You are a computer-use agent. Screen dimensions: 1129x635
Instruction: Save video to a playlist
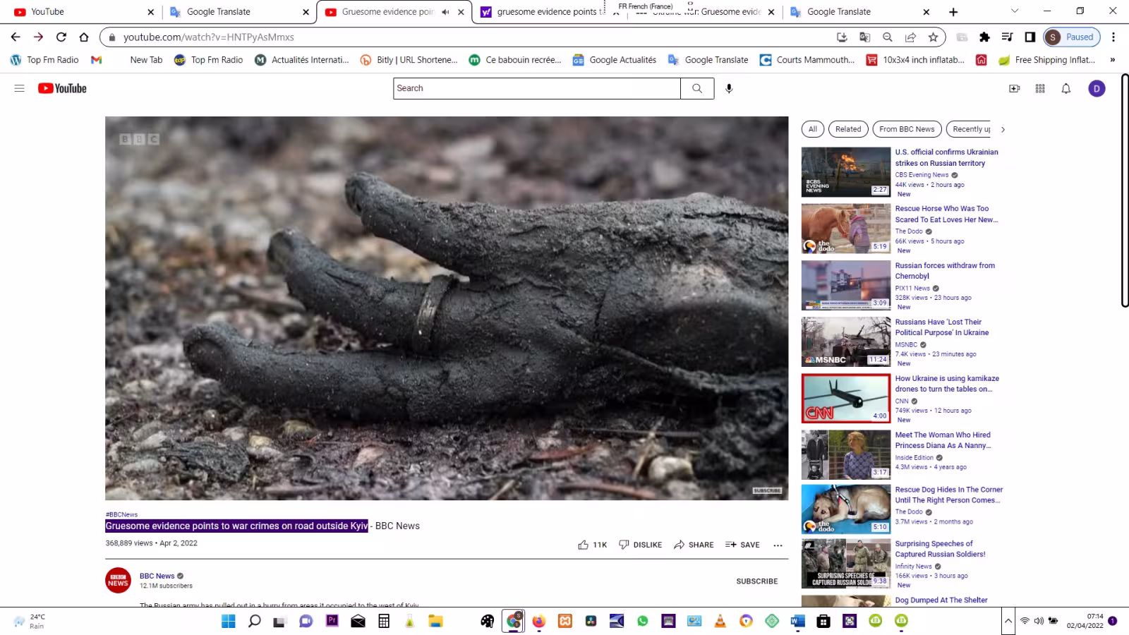pyautogui.click(x=742, y=545)
